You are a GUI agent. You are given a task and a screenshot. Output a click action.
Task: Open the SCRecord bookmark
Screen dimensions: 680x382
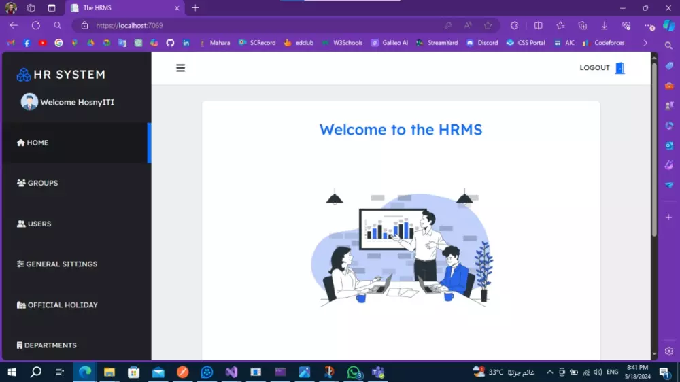[257, 43]
